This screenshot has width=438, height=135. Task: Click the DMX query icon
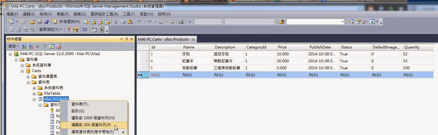coord(100,22)
